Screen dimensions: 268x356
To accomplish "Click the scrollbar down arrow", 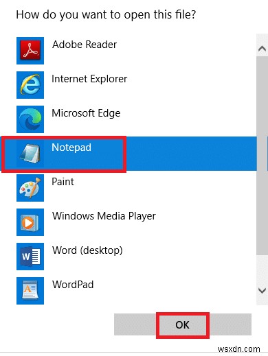I will pyautogui.click(x=262, y=291).
